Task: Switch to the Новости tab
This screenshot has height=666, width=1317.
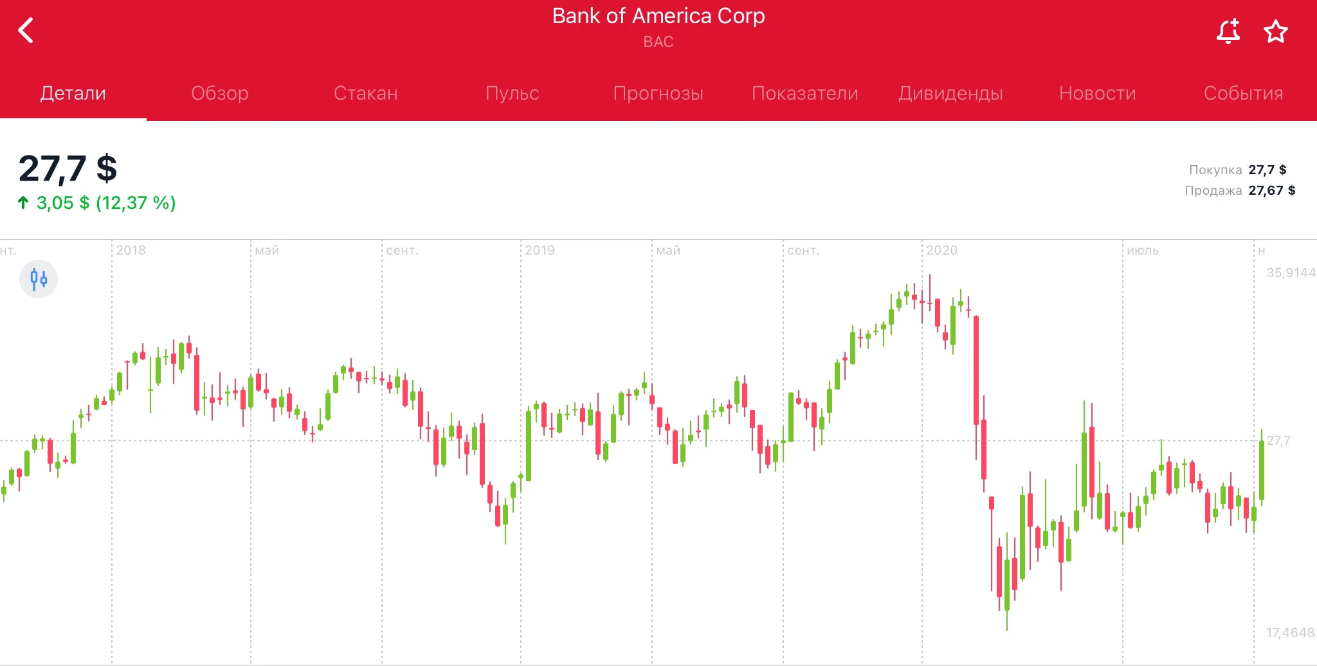Action: click(x=1098, y=93)
